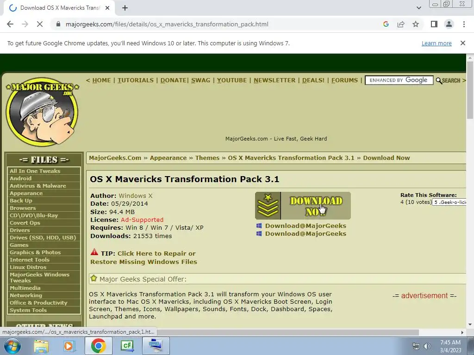474x355 pixels.
Task: Click the Major Geeks logo
Action: tap(42, 112)
